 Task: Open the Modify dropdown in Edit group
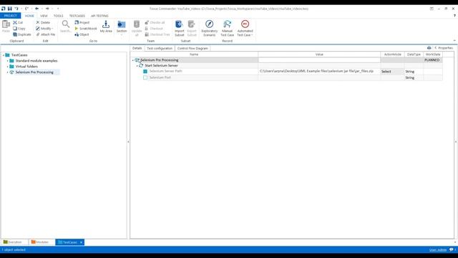click(x=44, y=29)
